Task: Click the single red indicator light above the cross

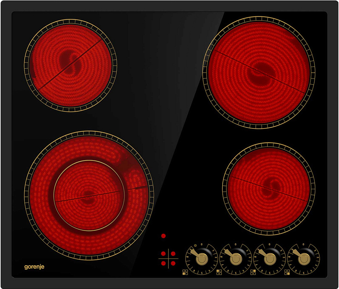Action: pos(163,236)
